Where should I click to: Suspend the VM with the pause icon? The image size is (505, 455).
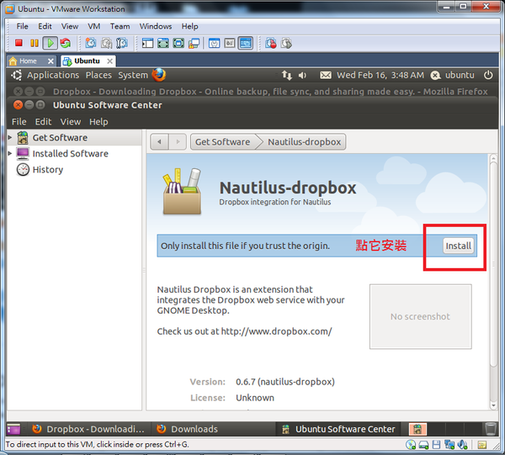pyautogui.click(x=35, y=43)
